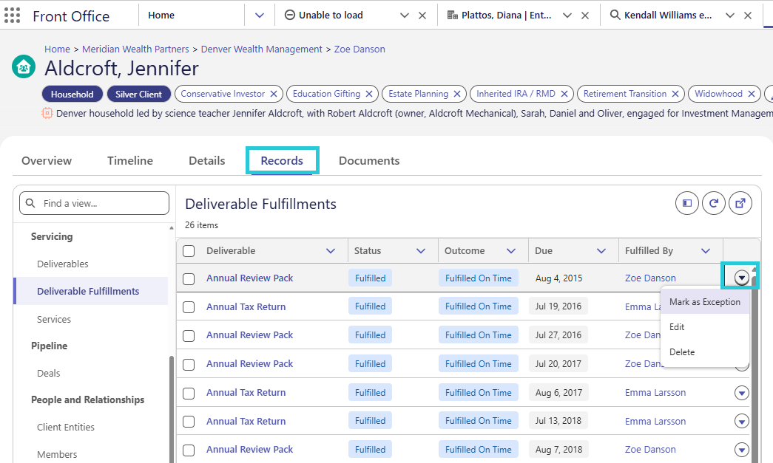Close the Plattos, Diana tab

pos(585,16)
